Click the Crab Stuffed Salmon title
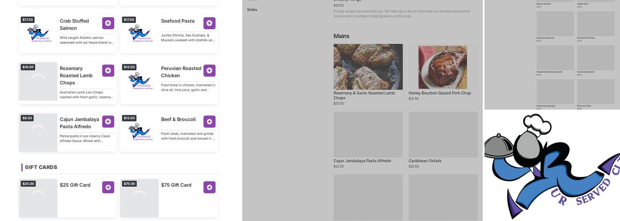 tap(74, 24)
